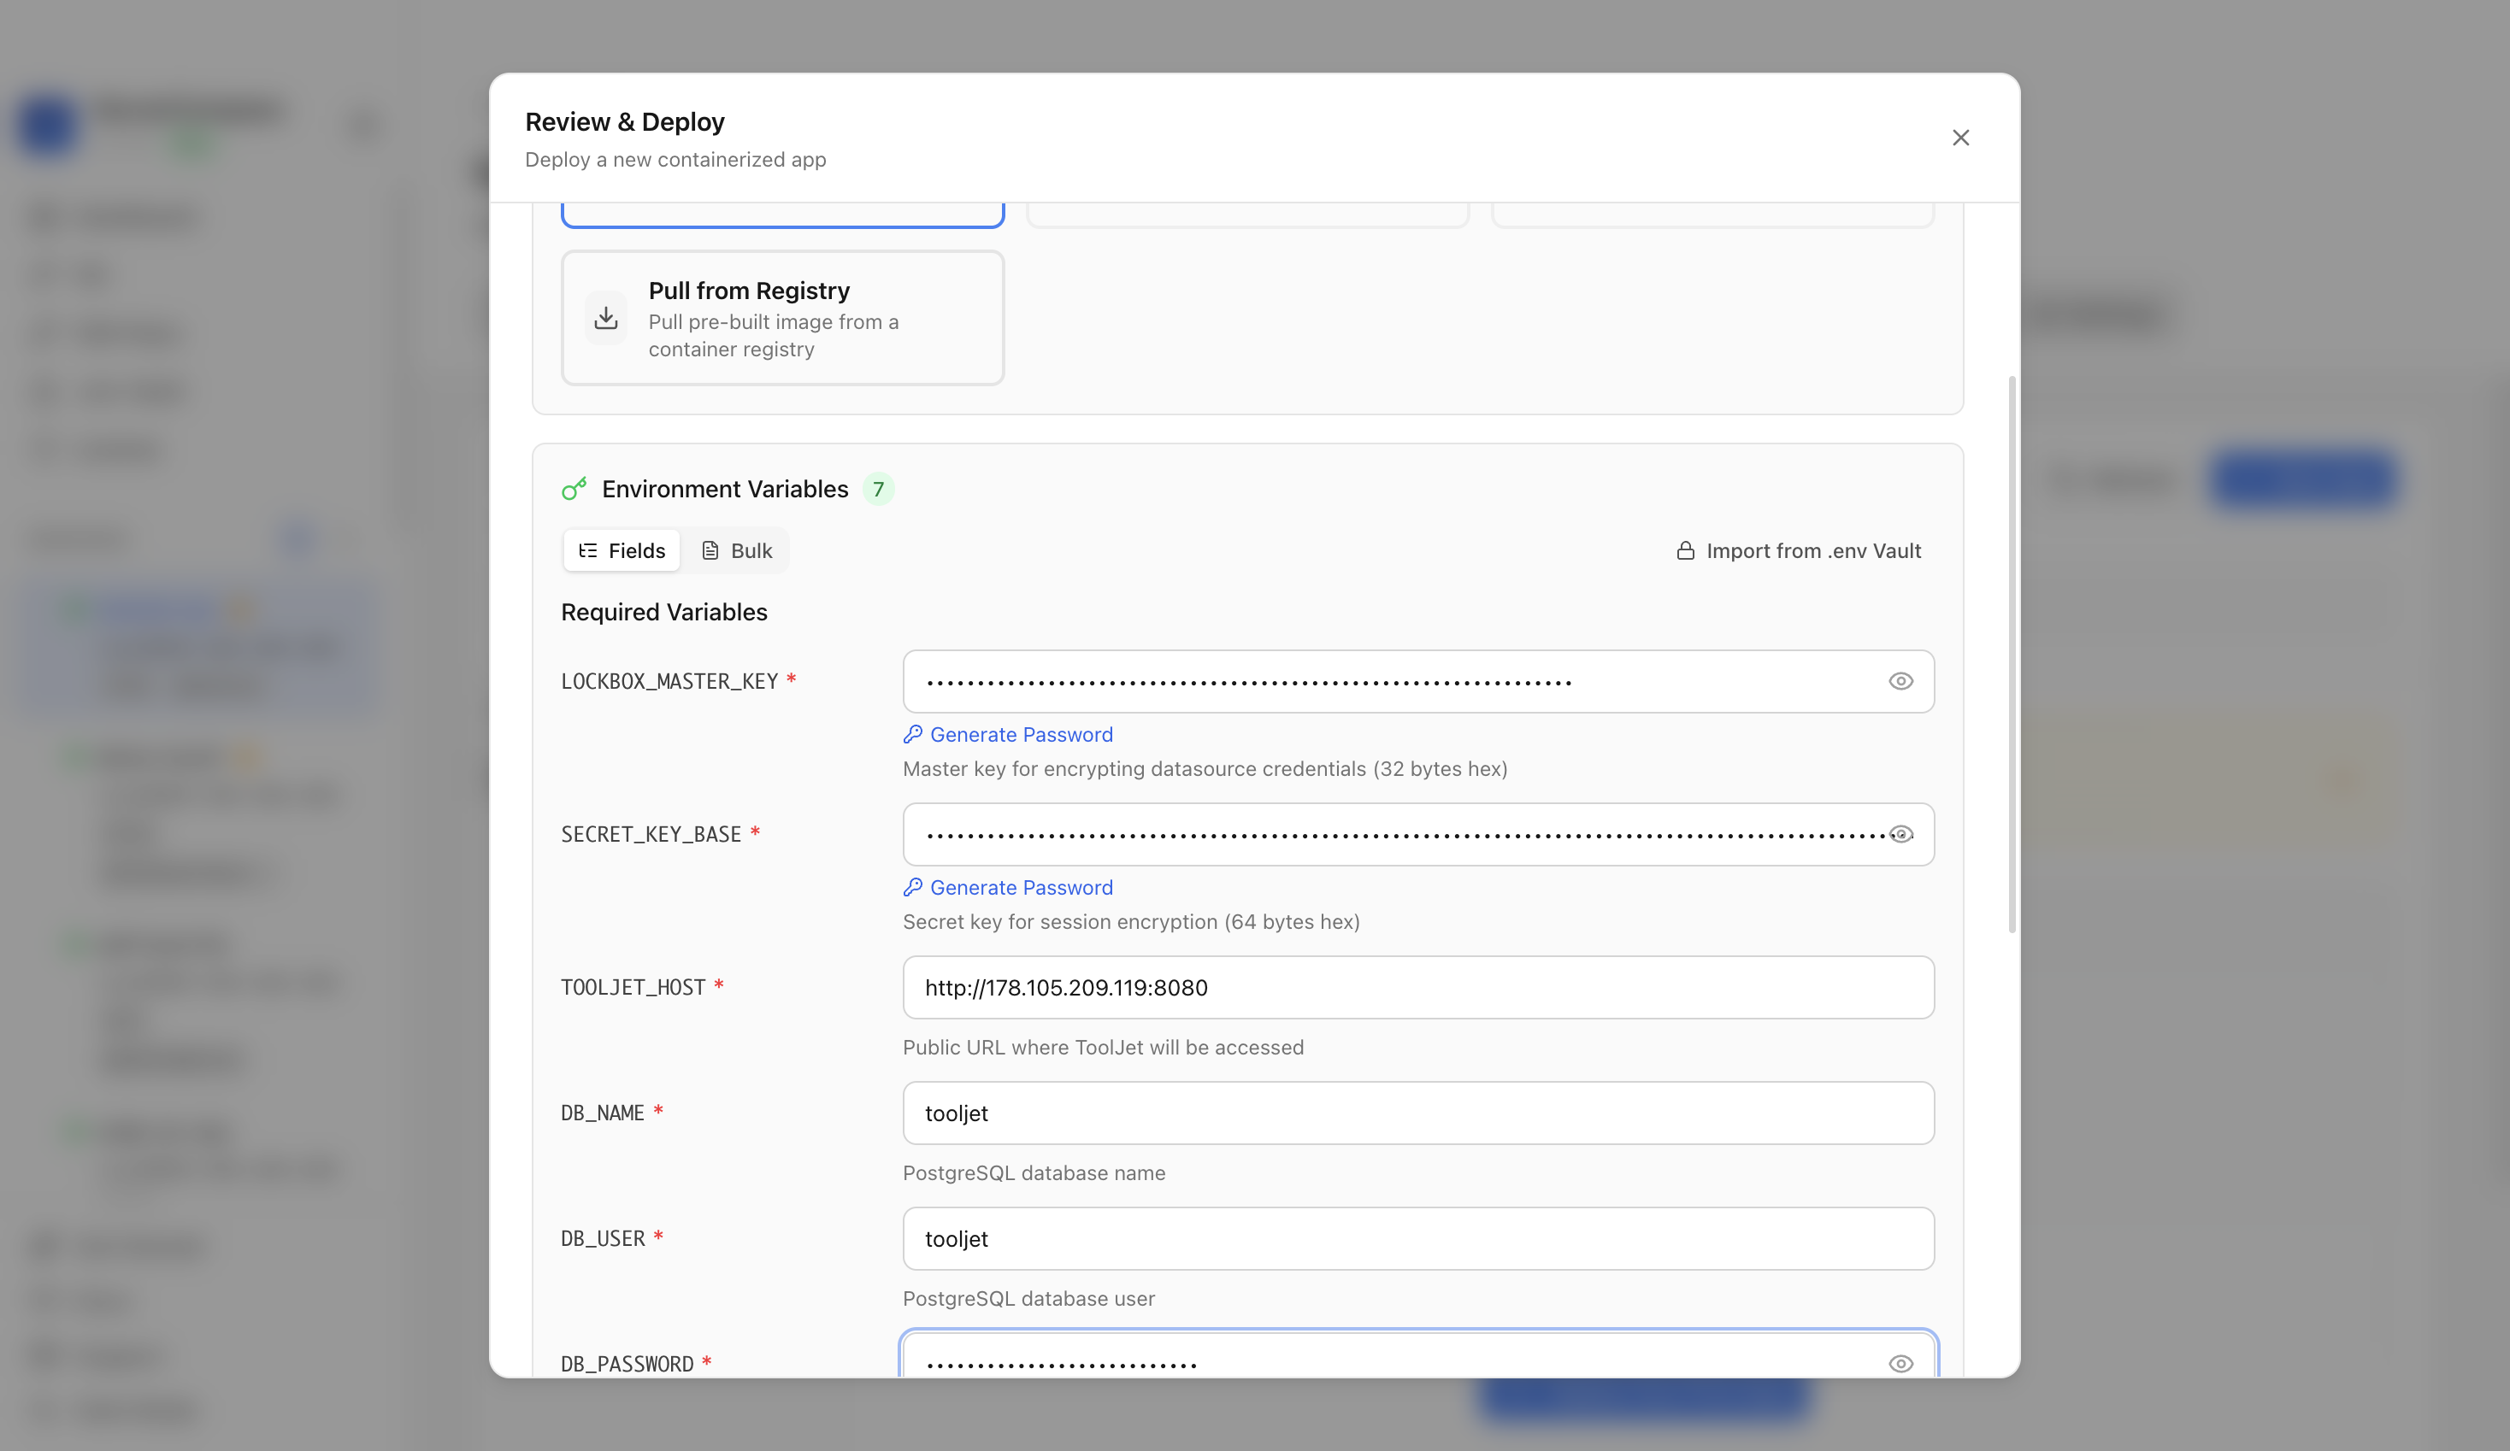The height and width of the screenshot is (1451, 2510).
Task: Click the DB_PASSWORD label
Action: point(627,1363)
